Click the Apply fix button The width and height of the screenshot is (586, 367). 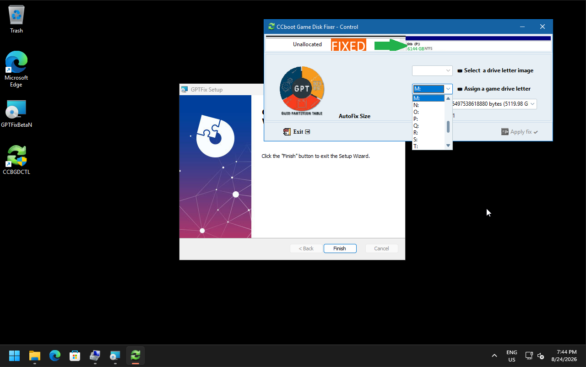(520, 132)
